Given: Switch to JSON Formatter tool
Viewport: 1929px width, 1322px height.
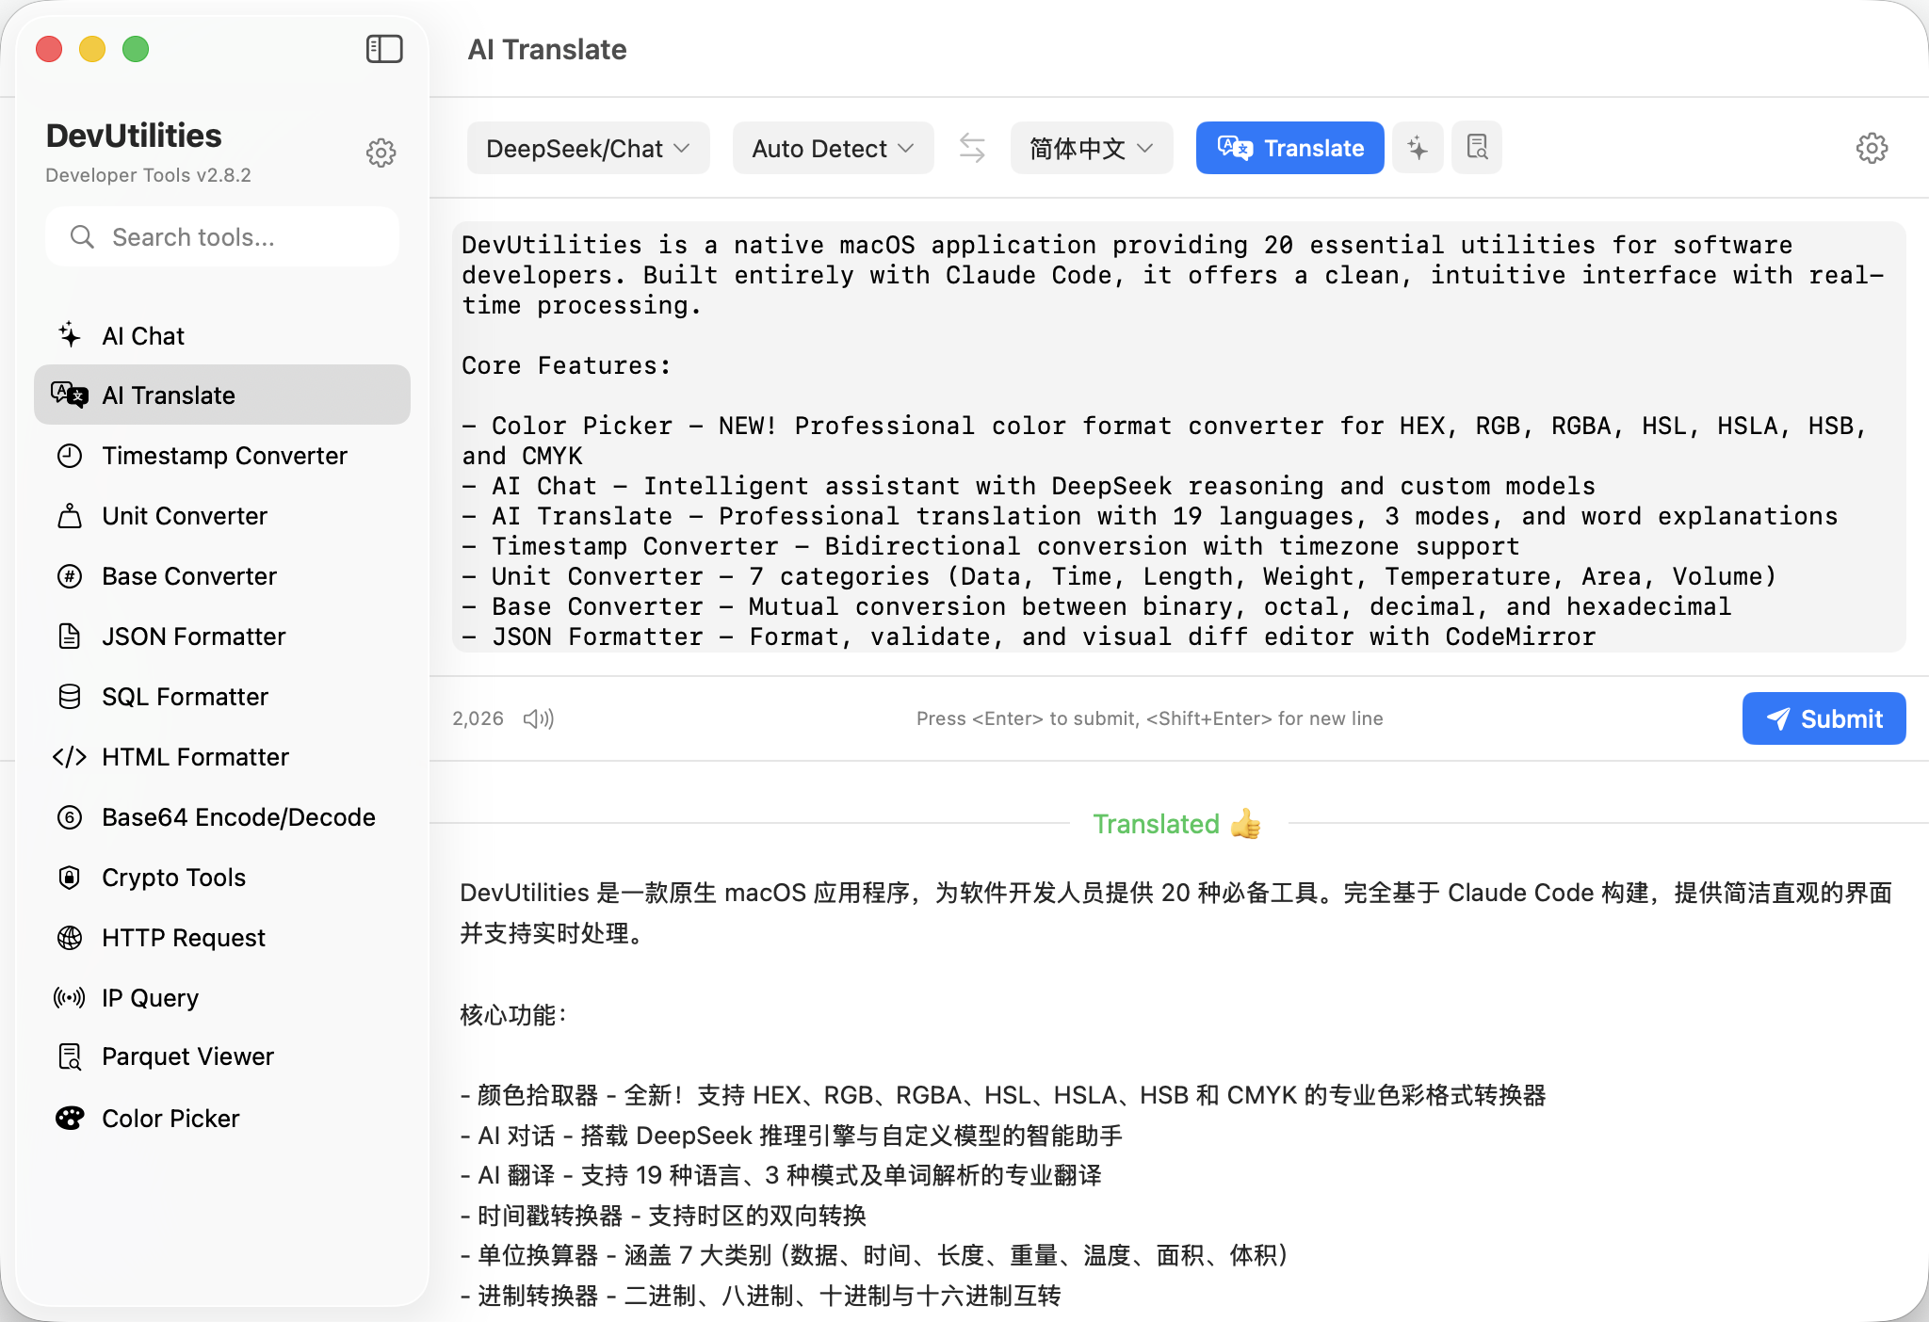Looking at the screenshot, I should point(193,636).
